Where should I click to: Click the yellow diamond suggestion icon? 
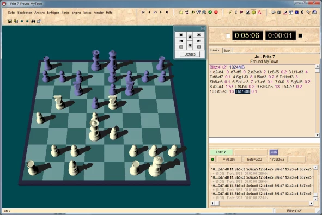(193, 13)
